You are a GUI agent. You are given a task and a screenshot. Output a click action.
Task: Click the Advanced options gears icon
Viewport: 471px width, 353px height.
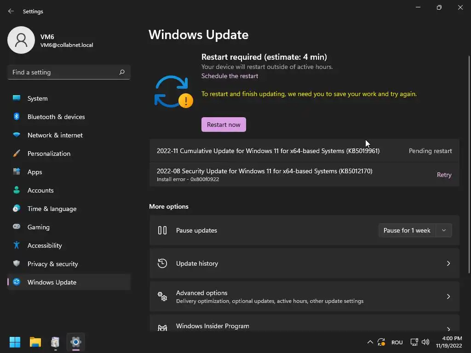tap(162, 296)
